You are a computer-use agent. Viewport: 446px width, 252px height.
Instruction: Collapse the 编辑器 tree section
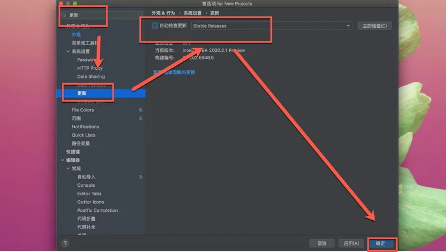click(62, 160)
